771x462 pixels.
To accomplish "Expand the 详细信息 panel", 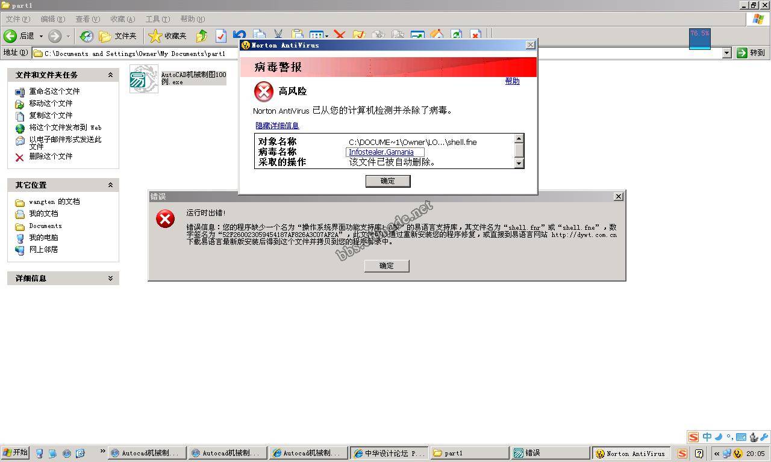I will [x=110, y=278].
